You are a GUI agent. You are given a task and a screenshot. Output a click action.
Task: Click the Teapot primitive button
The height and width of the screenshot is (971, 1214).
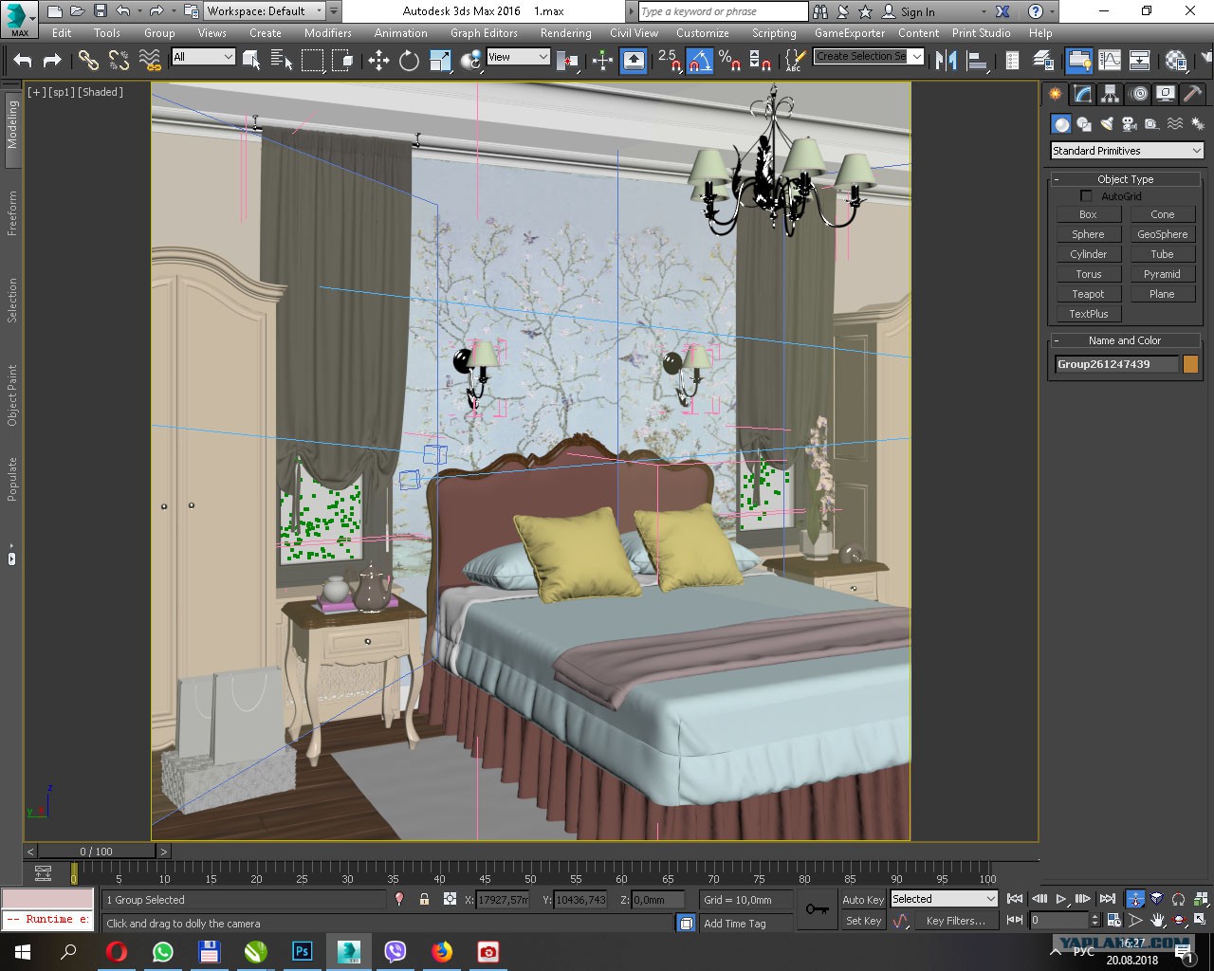point(1088,294)
